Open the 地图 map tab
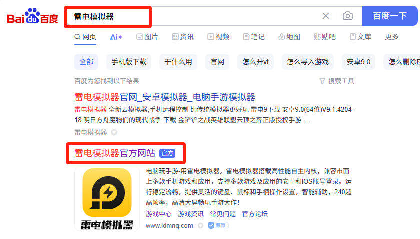 289,37
